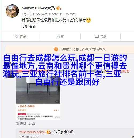Switch to the 按热度 comment sorting tab
This screenshot has height=138, width=134.
pos(10,64)
